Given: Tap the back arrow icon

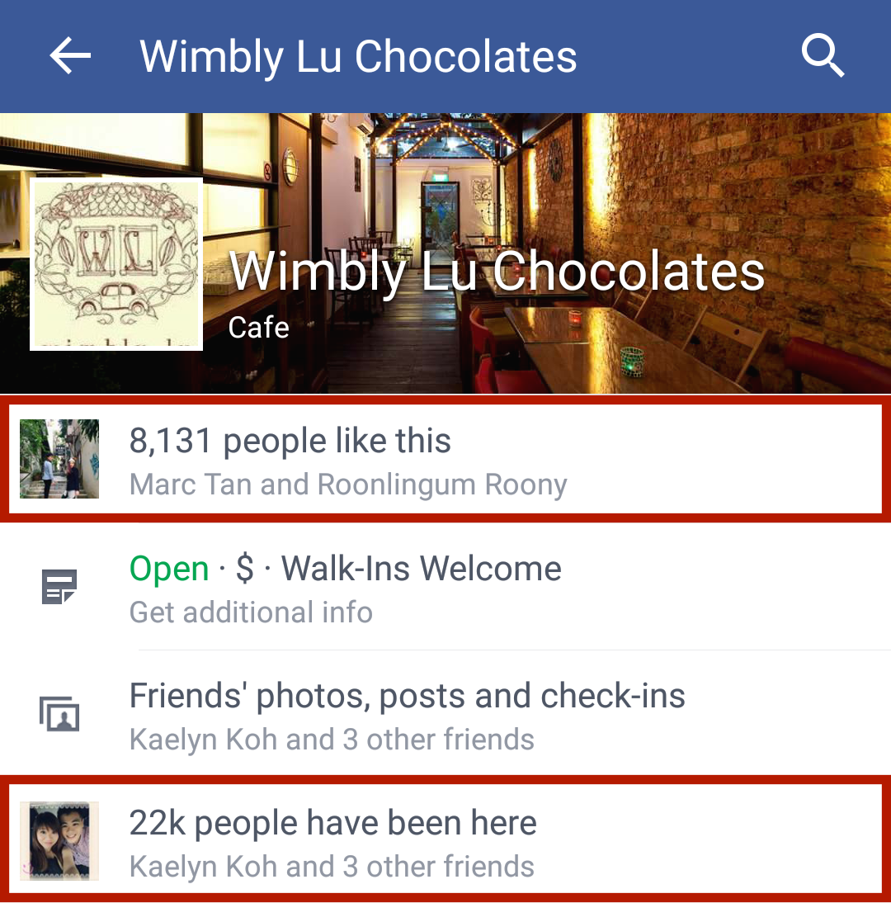Looking at the screenshot, I should [x=70, y=56].
